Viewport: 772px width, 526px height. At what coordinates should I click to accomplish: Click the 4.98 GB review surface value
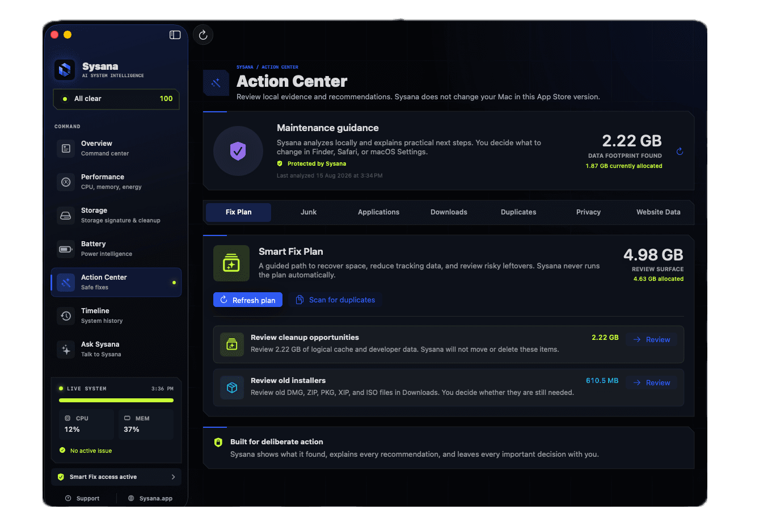pyautogui.click(x=653, y=255)
